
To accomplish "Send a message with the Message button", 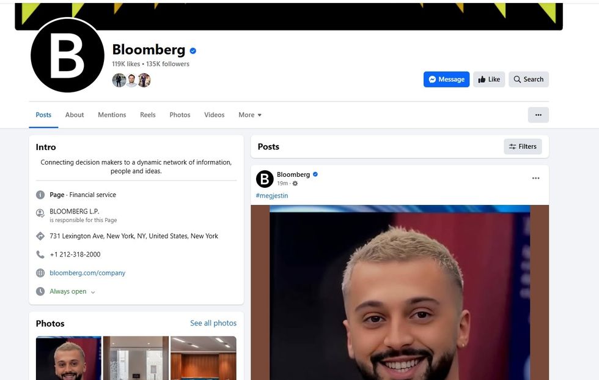I will 446,79.
